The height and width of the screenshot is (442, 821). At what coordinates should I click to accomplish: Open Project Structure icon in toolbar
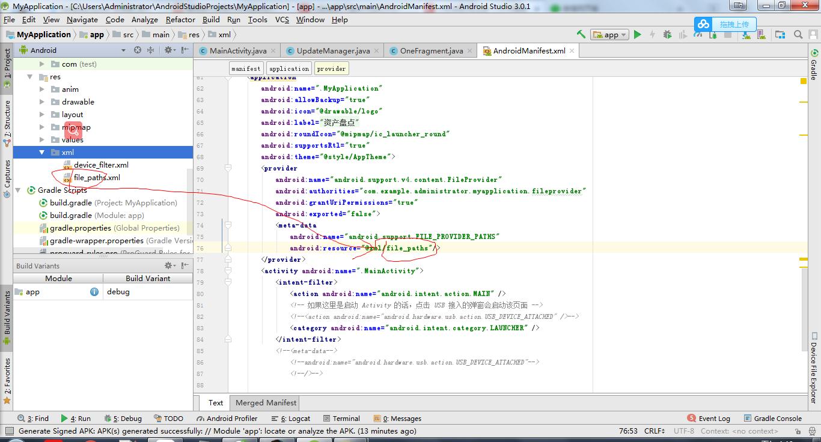coord(780,35)
